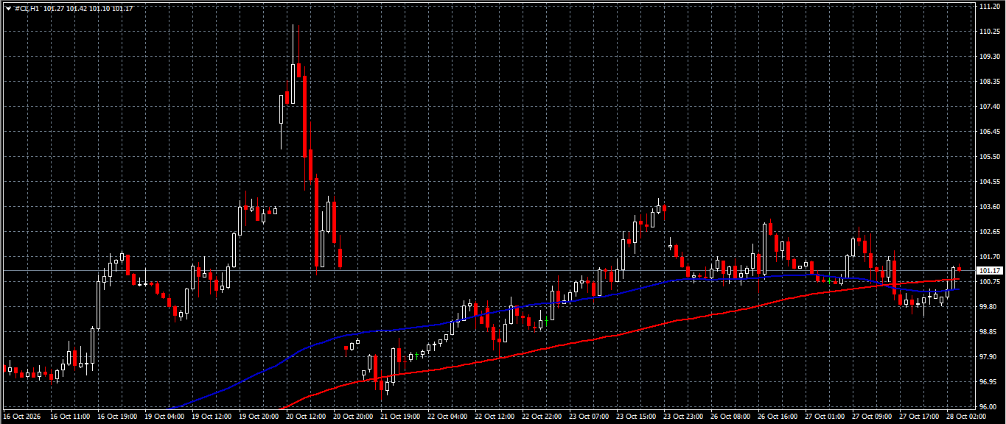Screen dimensions: 1006x424
Task: Click the 107.40 price axis label
Action: click(x=990, y=106)
